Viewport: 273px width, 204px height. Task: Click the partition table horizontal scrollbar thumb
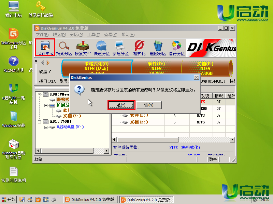pyautogui.click(x=148, y=140)
